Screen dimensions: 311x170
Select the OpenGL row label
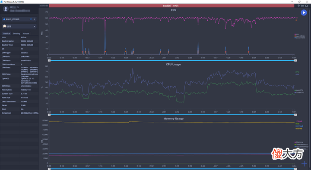(x=5, y=78)
